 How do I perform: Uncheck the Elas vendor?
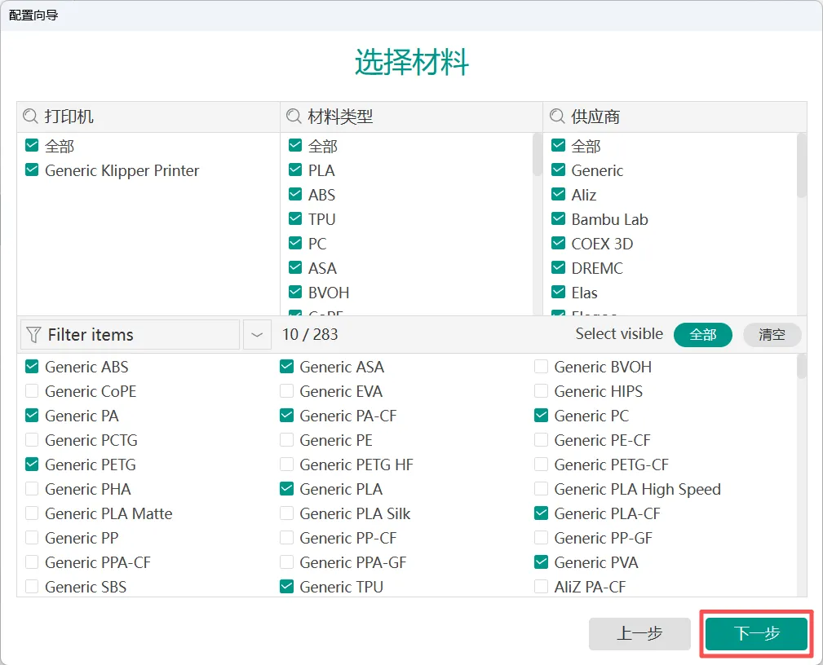coord(559,292)
